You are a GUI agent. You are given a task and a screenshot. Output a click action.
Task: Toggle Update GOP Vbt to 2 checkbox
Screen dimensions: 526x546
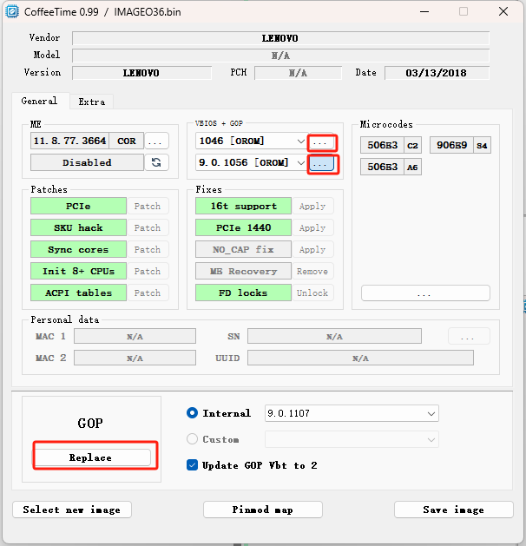click(193, 465)
